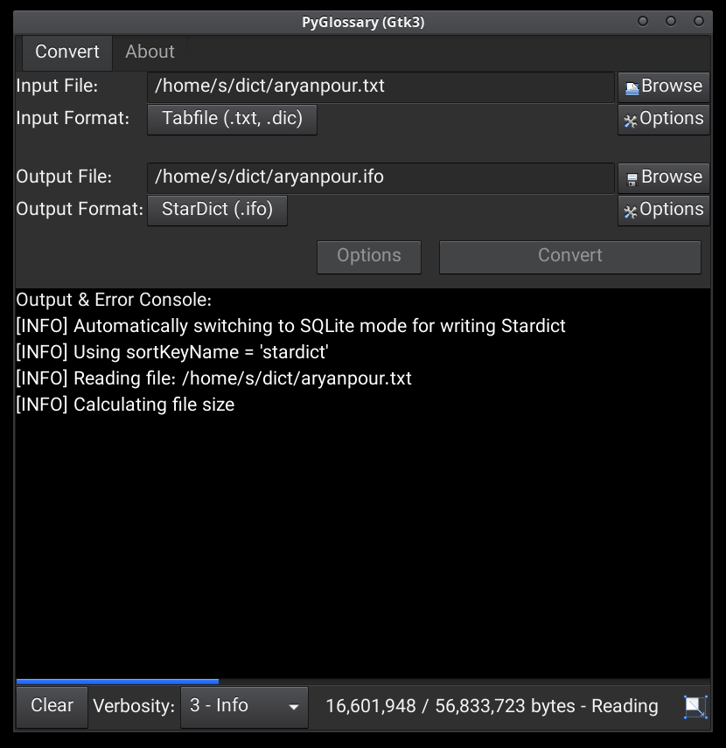Click the leftmost title bar circle button
Image resolution: width=726 pixels, height=748 pixels.
pyautogui.click(x=644, y=22)
